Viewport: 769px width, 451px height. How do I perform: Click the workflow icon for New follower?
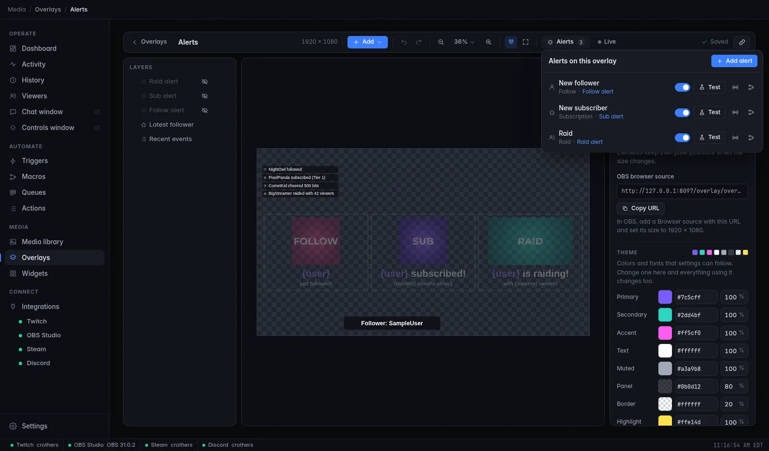[751, 87]
